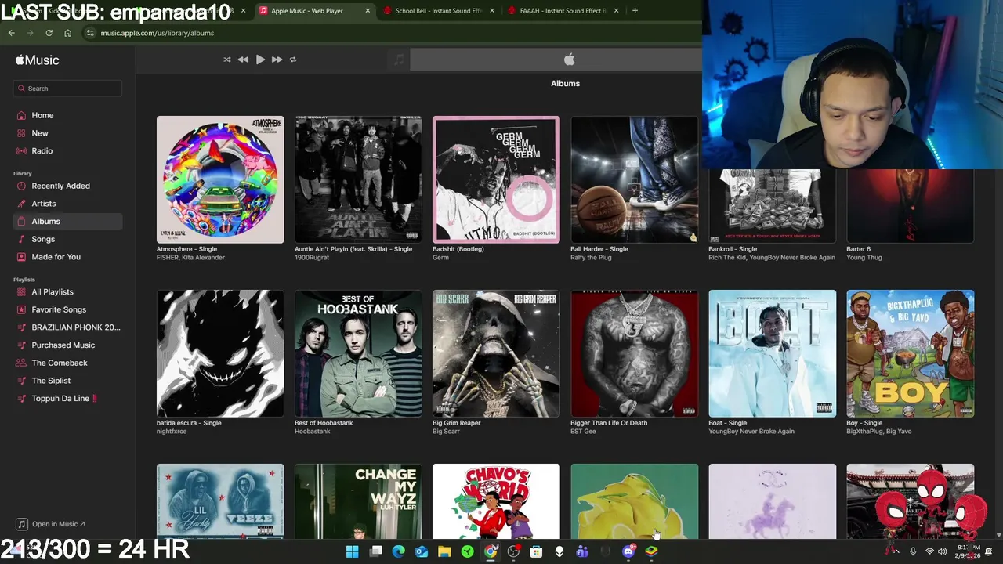Click the Apple Music logo
The width and height of the screenshot is (1003, 564).
[37, 60]
